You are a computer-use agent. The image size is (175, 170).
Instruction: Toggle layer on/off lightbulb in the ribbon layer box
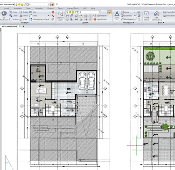[x=67, y=12]
